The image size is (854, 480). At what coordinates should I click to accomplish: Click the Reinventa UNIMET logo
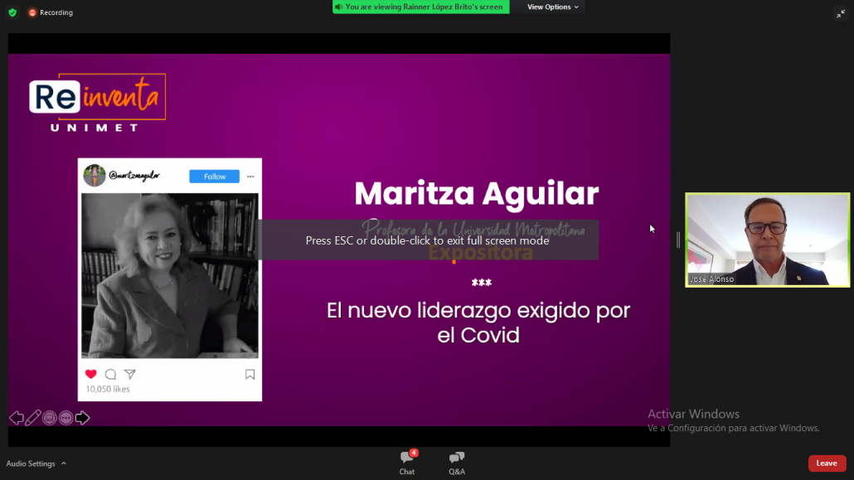tap(97, 103)
